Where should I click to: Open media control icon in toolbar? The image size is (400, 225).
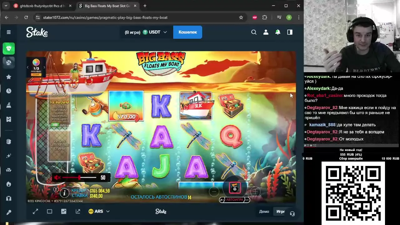[279, 17]
